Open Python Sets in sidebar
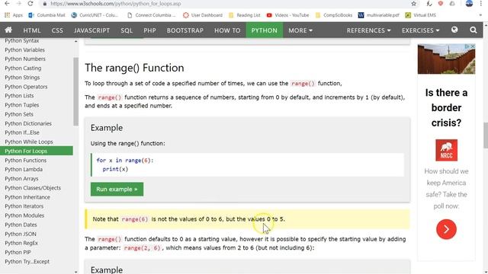The height and width of the screenshot is (274, 488). pyautogui.click(x=19, y=114)
